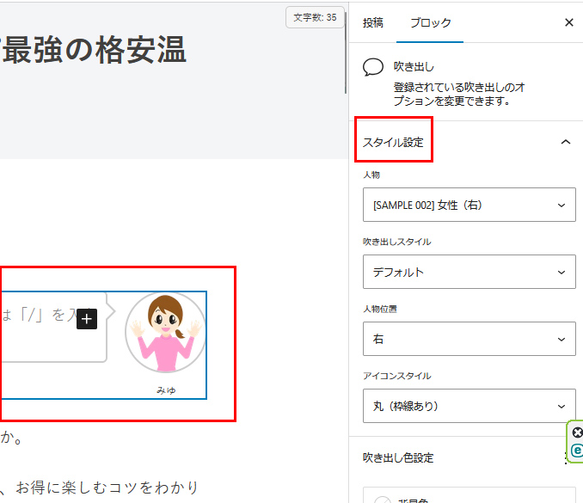
Task: Open the アイコンスタイル dropdown
Action: click(x=469, y=406)
